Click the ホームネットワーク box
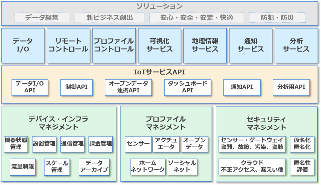 tap(148, 166)
